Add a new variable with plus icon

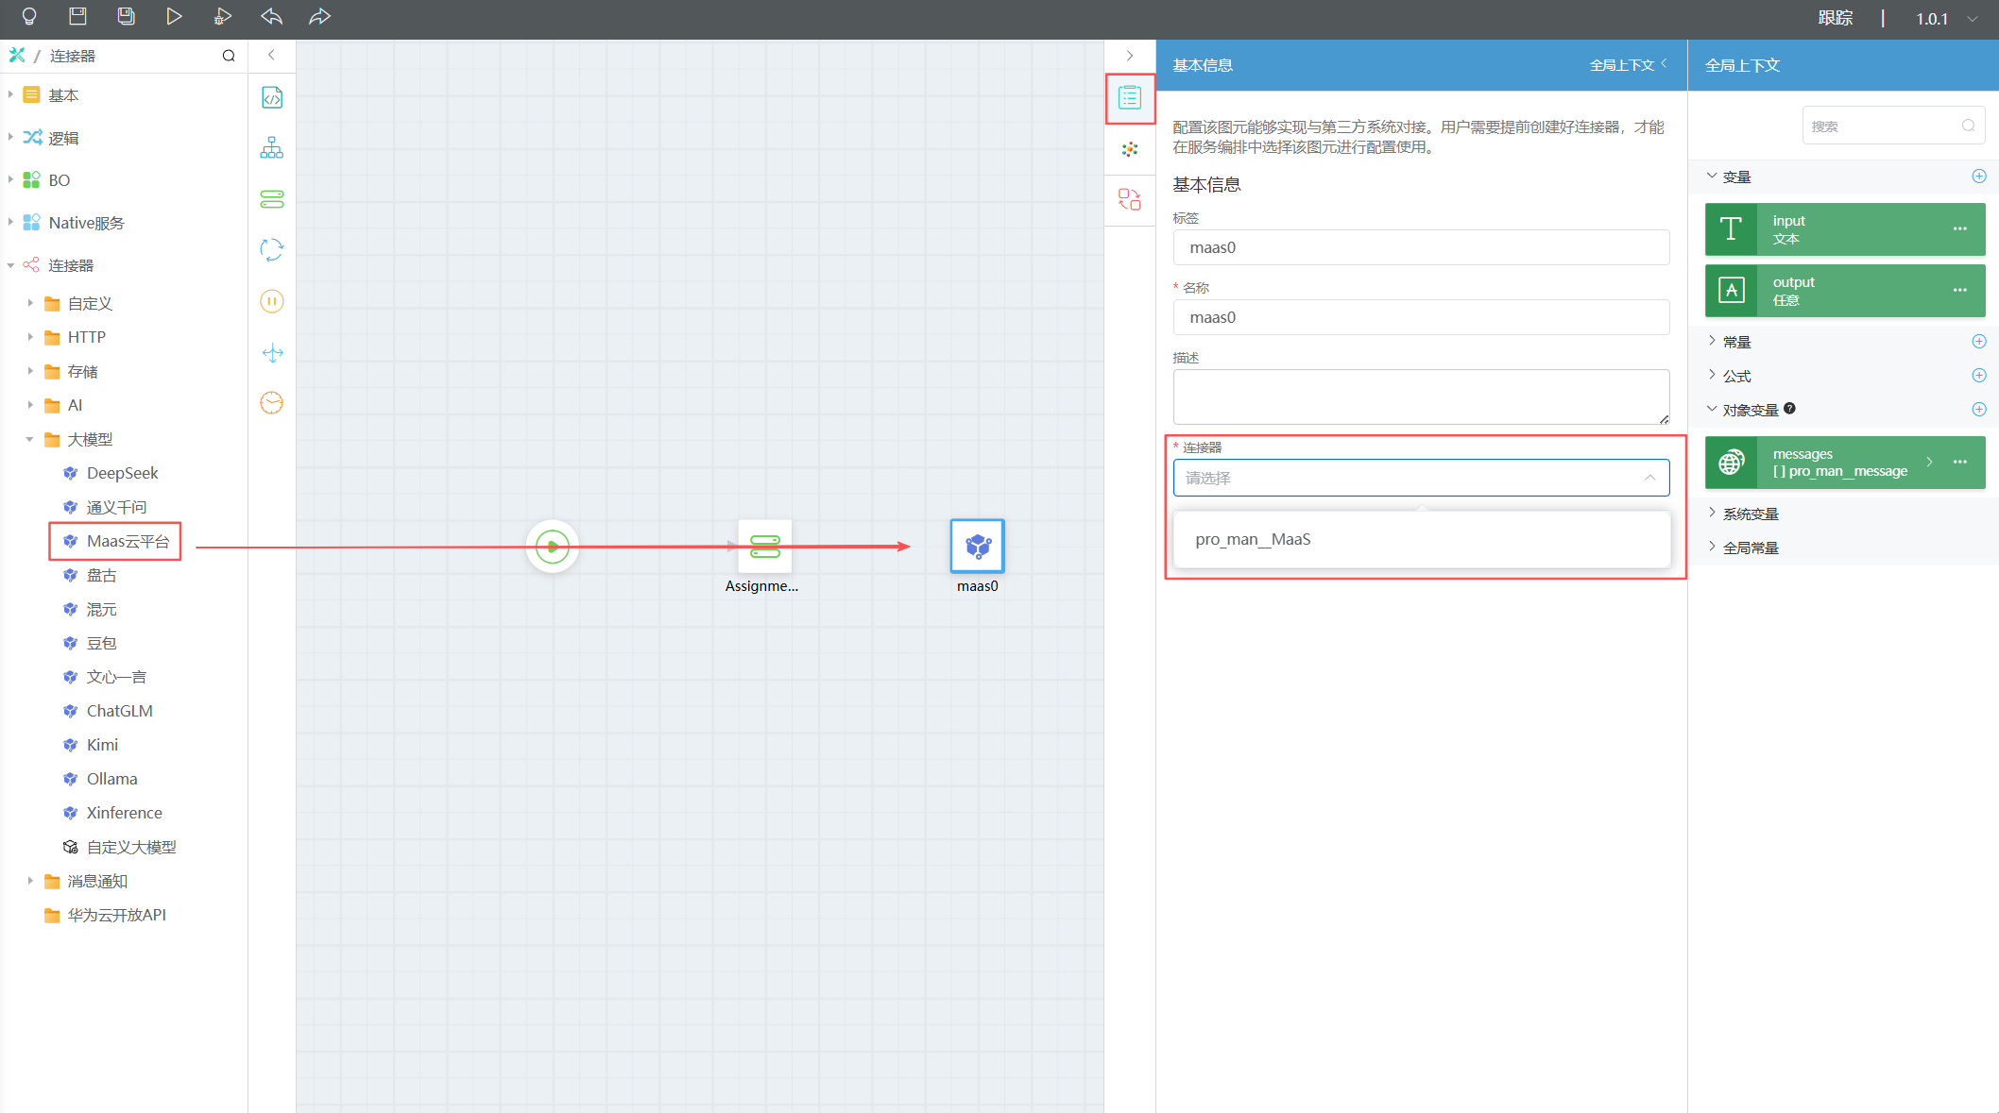(x=1978, y=177)
